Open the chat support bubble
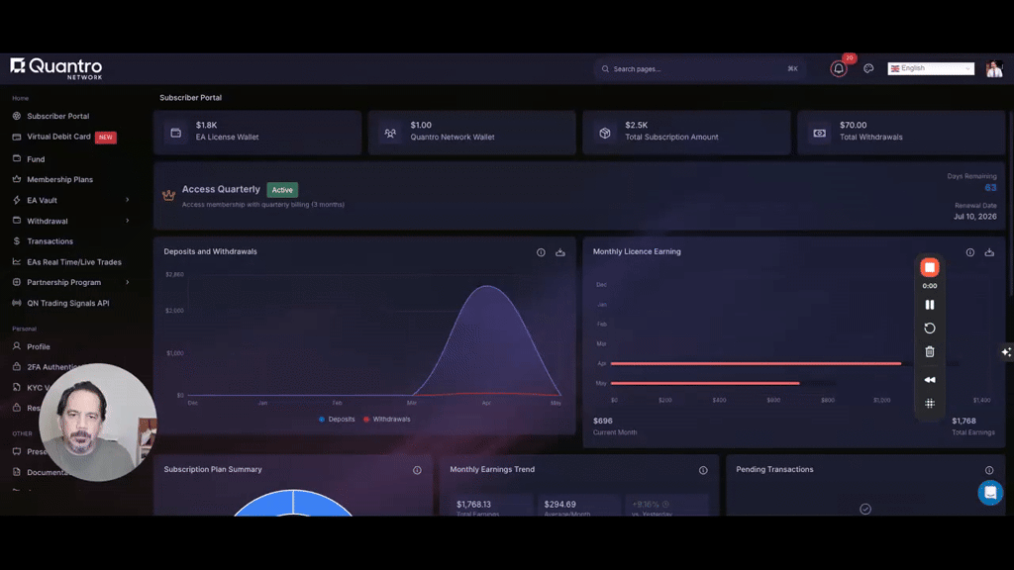 (x=990, y=493)
